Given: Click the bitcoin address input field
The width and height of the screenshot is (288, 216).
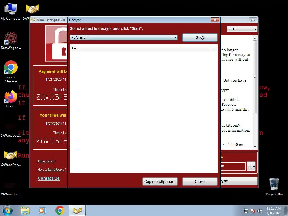Looking at the screenshot, I should [233, 166].
